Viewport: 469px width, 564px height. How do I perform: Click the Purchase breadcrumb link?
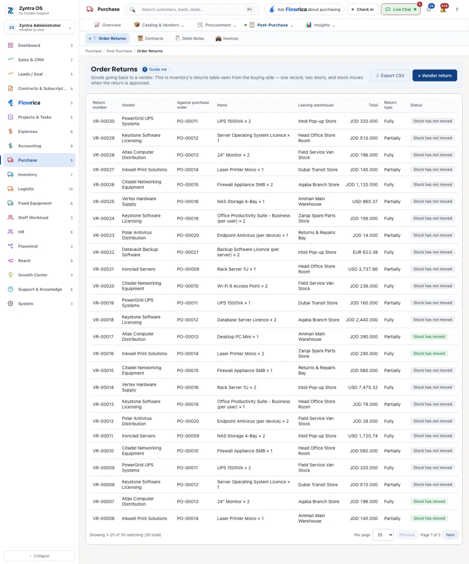click(94, 51)
